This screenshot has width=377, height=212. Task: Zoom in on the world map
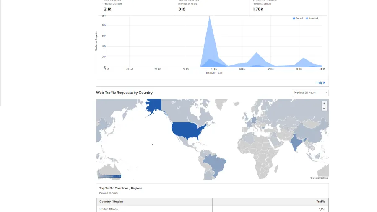(324, 103)
